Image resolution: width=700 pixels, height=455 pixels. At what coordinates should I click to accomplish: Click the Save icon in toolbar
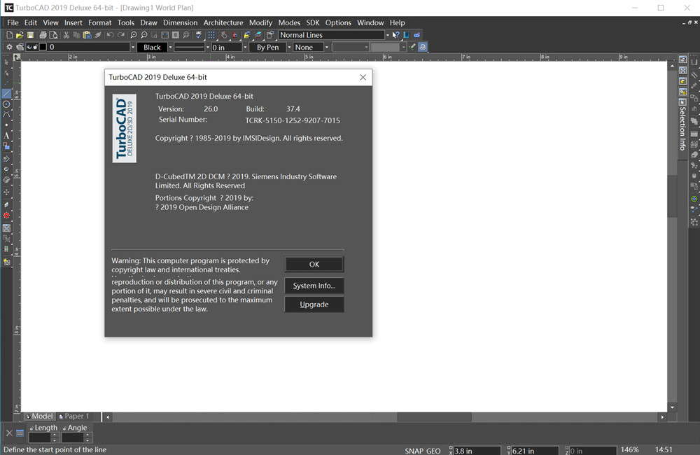[30, 35]
